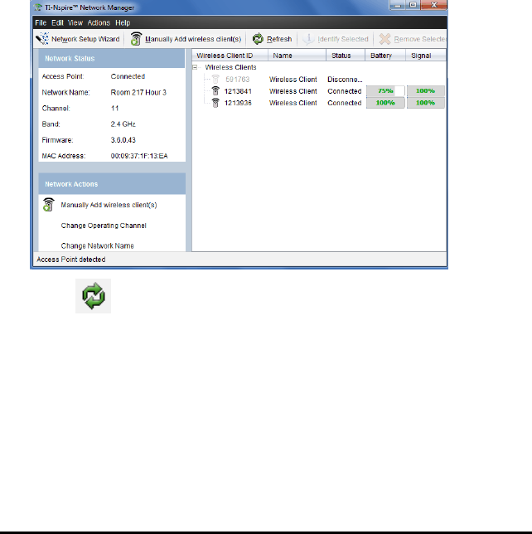
Task: Click the 100% signal bar for 1213936
Action: [x=425, y=103]
